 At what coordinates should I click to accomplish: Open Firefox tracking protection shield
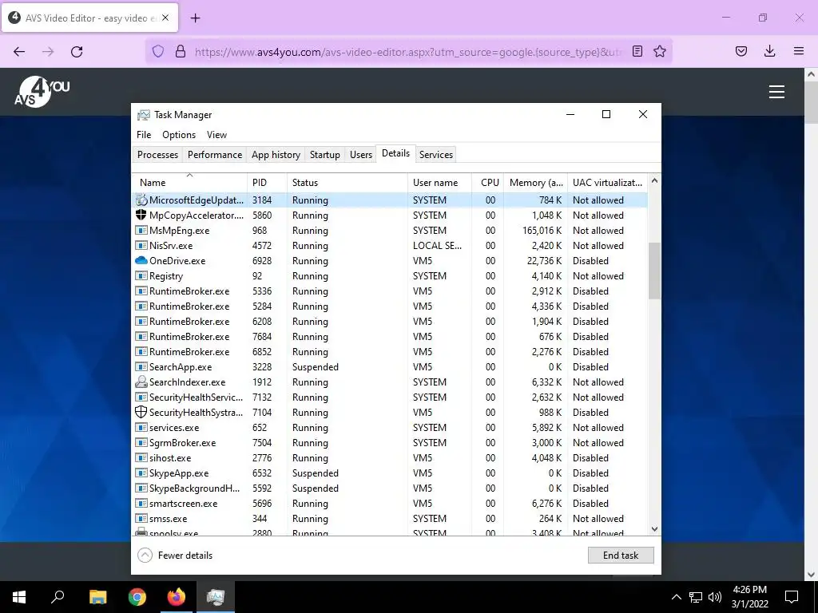(x=158, y=51)
